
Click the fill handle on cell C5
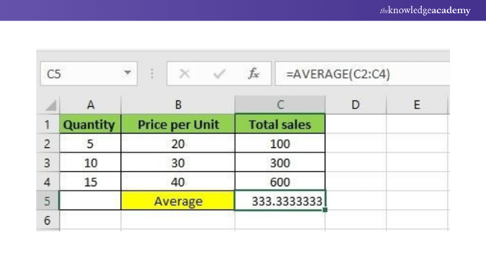tap(325, 210)
